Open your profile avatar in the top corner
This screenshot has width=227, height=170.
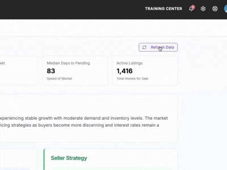226,9
